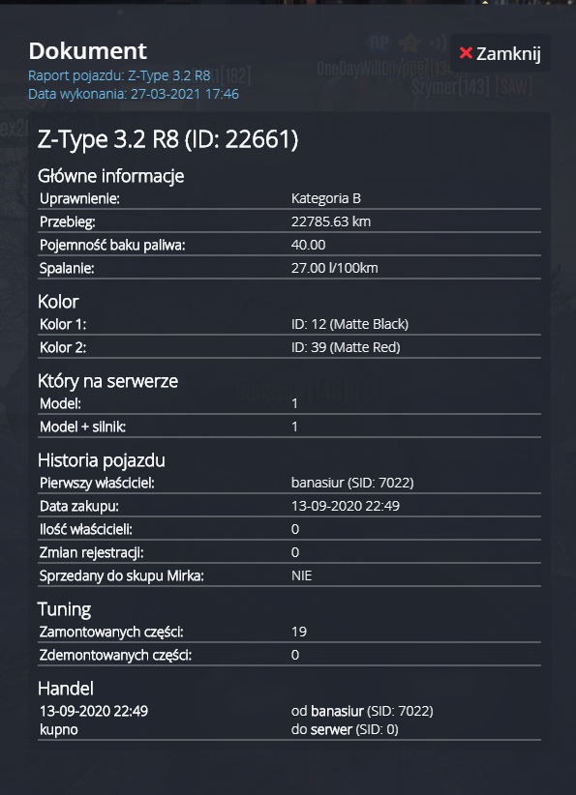Click the banasiur name in Handel section
The height and width of the screenshot is (795, 576).
click(x=338, y=711)
